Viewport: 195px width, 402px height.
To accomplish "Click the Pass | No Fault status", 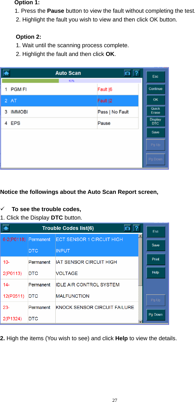I will point(113,112).
